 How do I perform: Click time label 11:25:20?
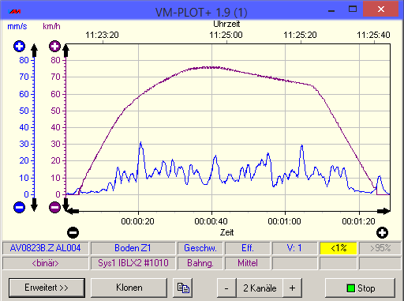click(300, 35)
